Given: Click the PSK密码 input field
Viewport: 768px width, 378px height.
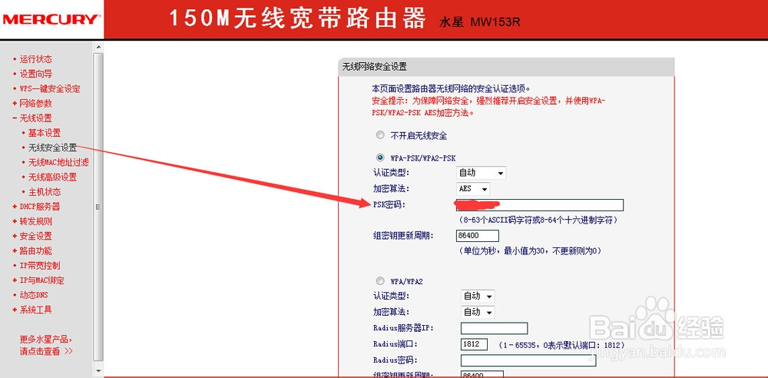Looking at the screenshot, I should click(x=539, y=204).
